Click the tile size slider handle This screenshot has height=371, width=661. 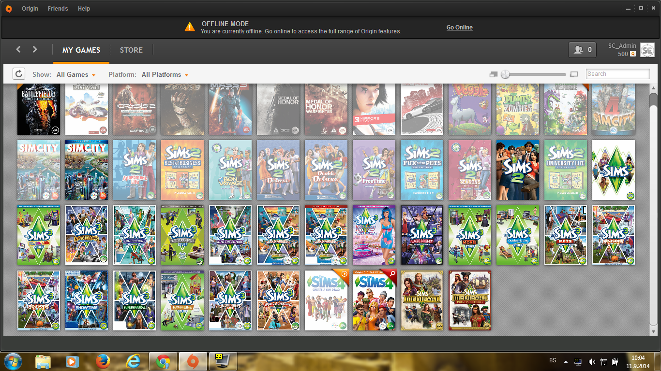[x=505, y=74]
